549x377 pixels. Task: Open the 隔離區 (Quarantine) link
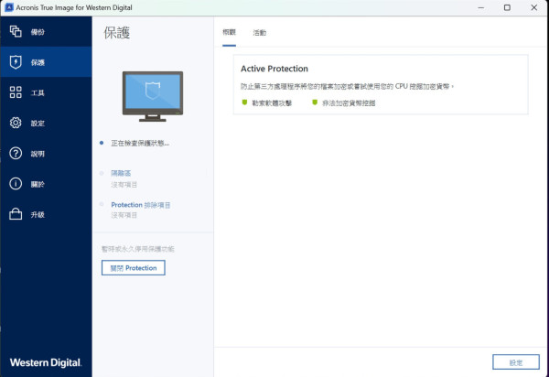(121, 173)
